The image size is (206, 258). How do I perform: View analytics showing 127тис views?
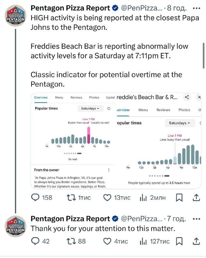pos(143,241)
